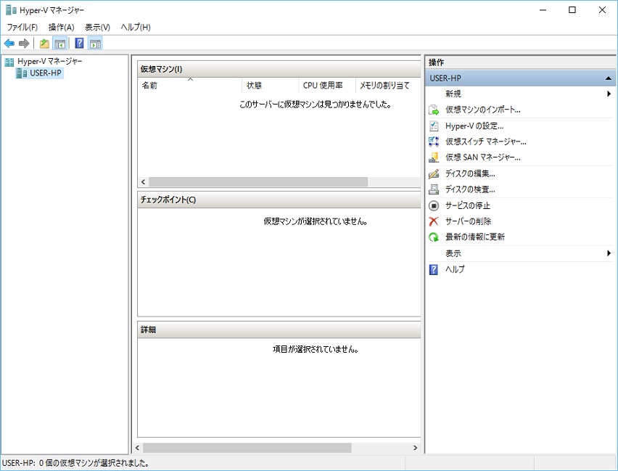Open the ヘルプ(H) menu

pos(136,28)
